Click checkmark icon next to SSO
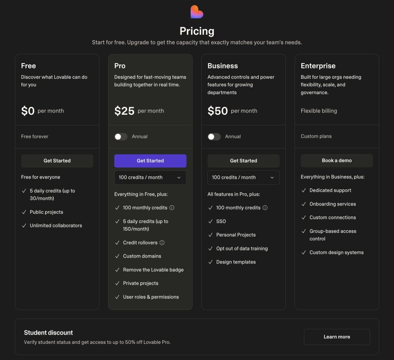Viewport: 394px width, 360px height. (x=210, y=222)
